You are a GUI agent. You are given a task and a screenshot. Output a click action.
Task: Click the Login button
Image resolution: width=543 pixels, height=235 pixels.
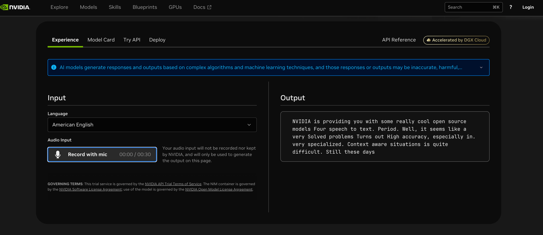528,7
